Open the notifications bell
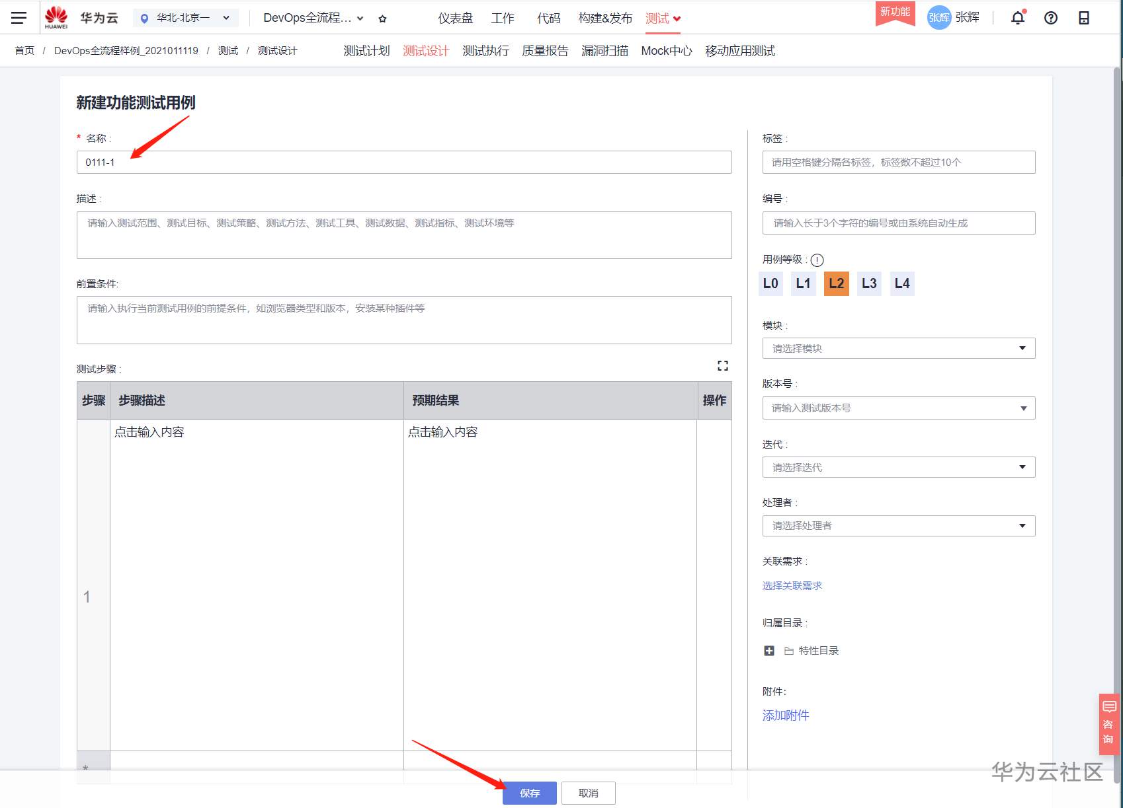Viewport: 1123px width, 808px height. 1018,18
